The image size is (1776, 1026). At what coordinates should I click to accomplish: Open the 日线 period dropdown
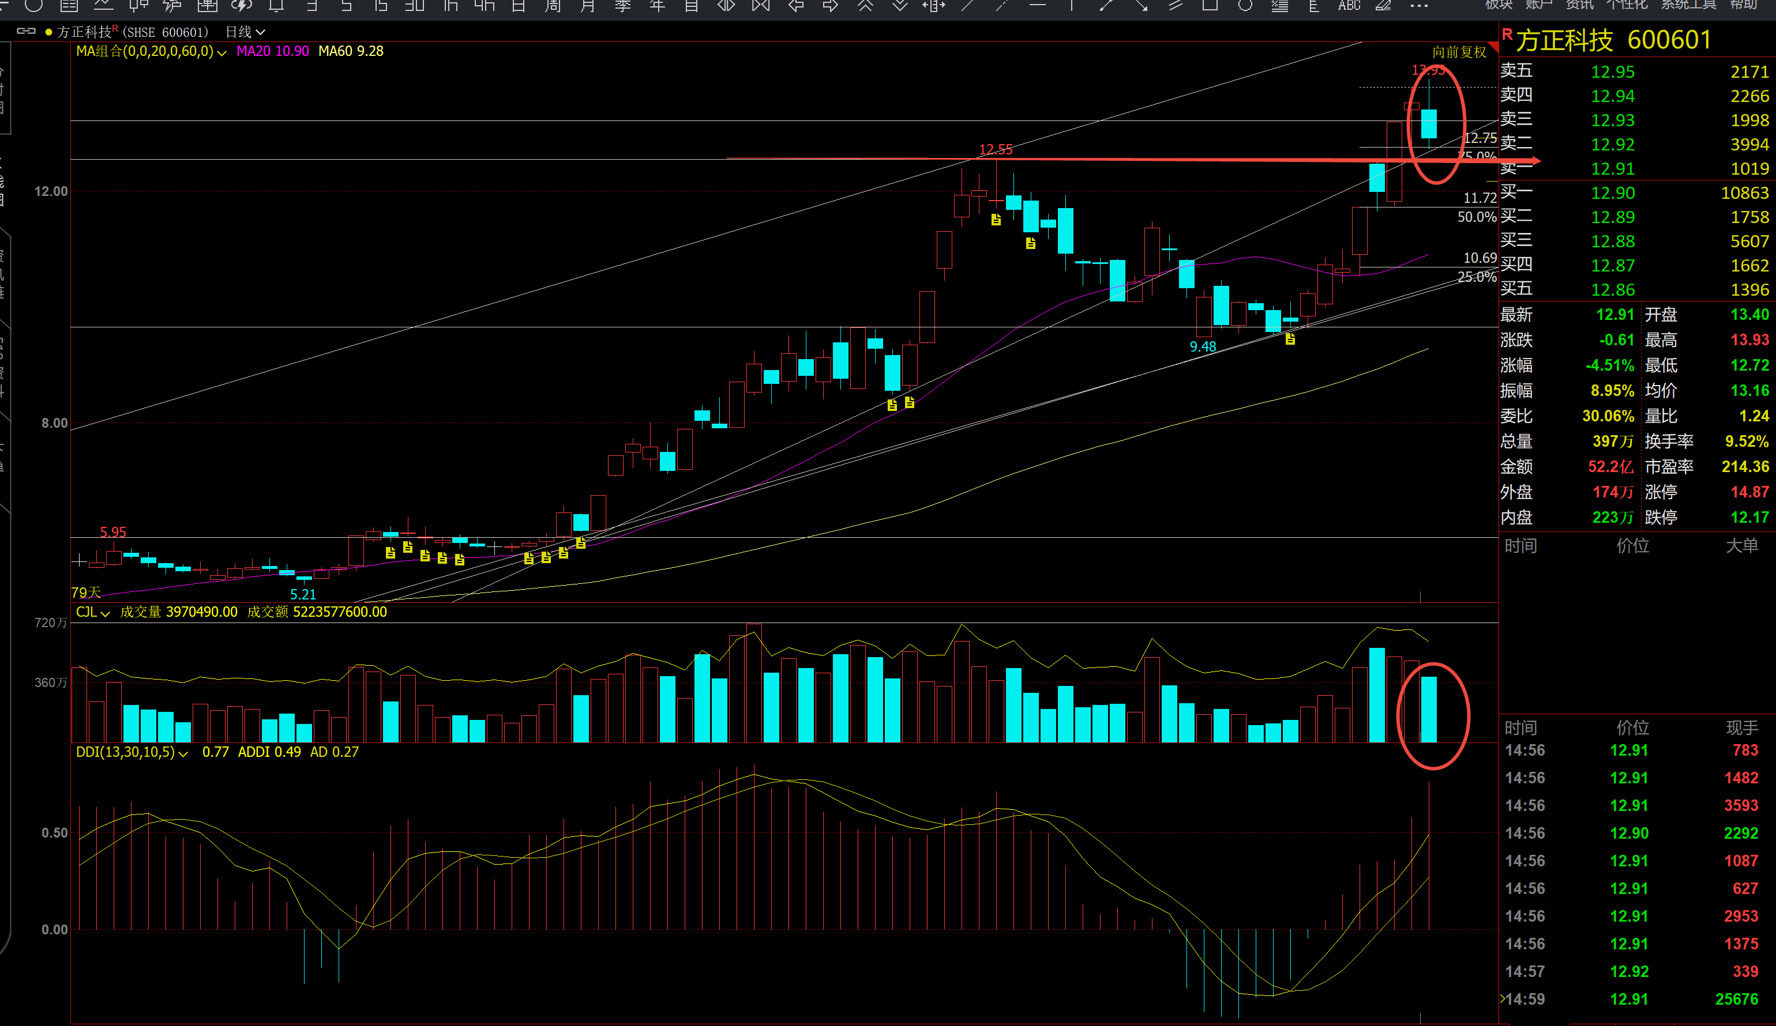pos(245,32)
